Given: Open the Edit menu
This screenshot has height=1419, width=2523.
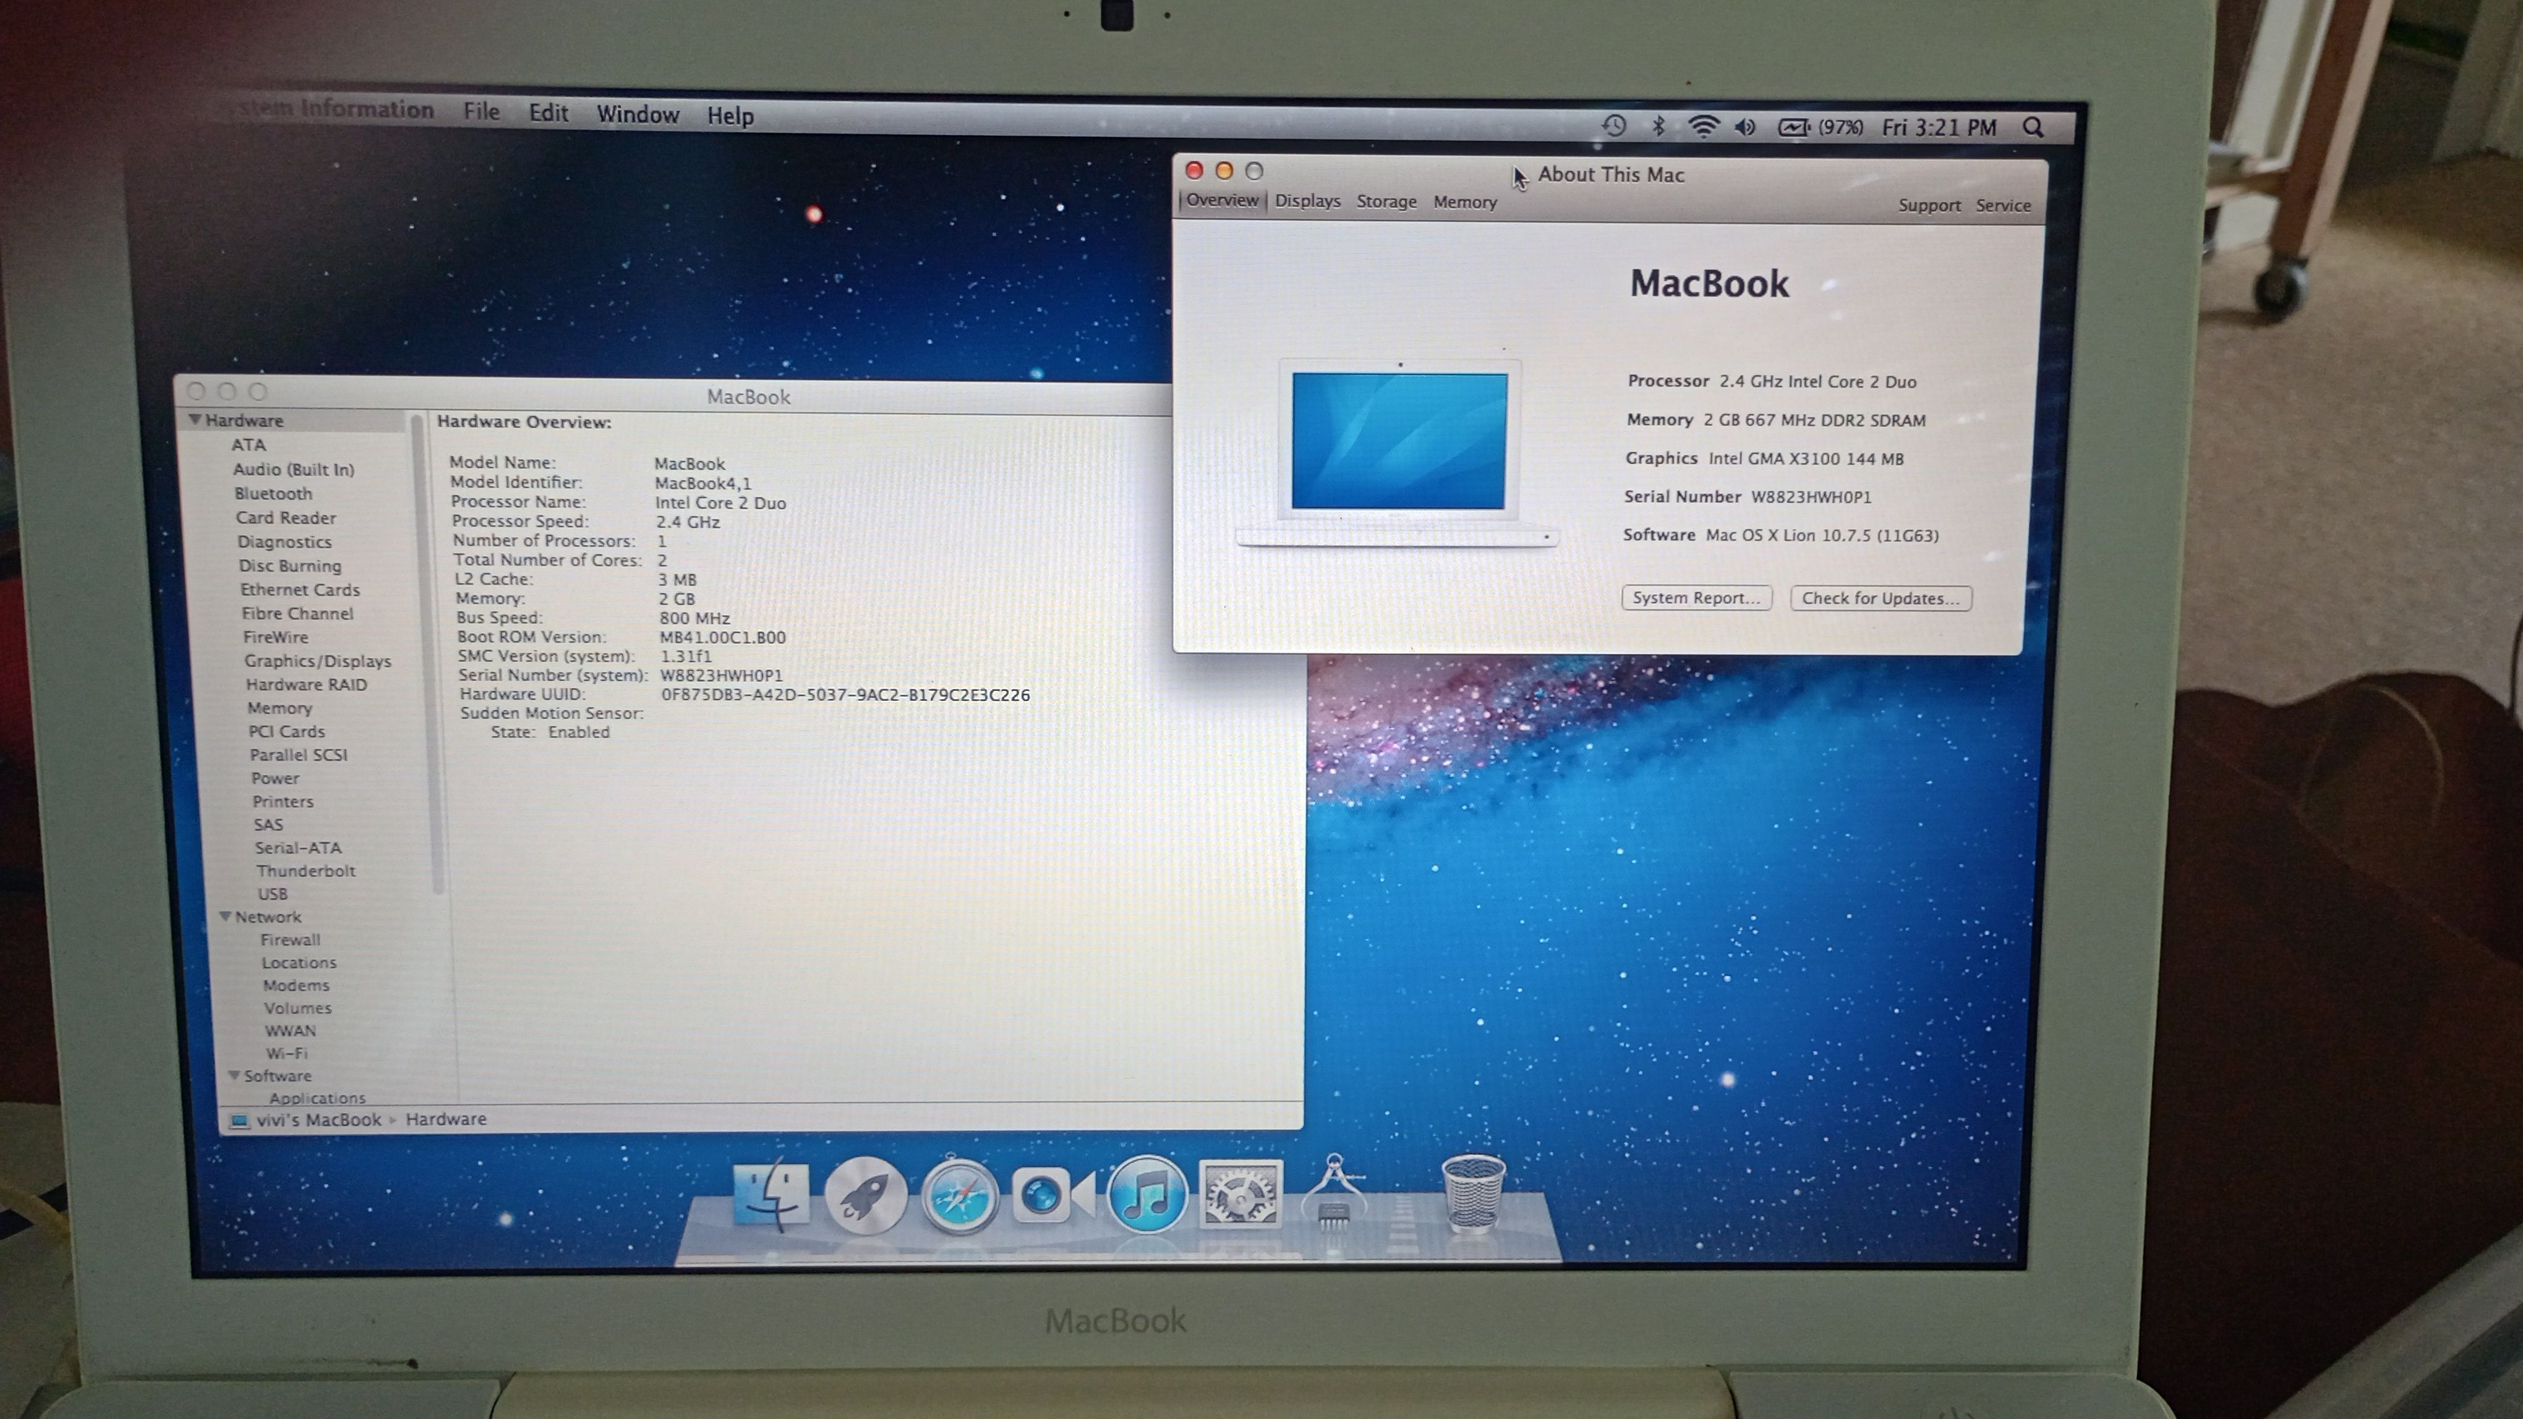Looking at the screenshot, I should (549, 112).
